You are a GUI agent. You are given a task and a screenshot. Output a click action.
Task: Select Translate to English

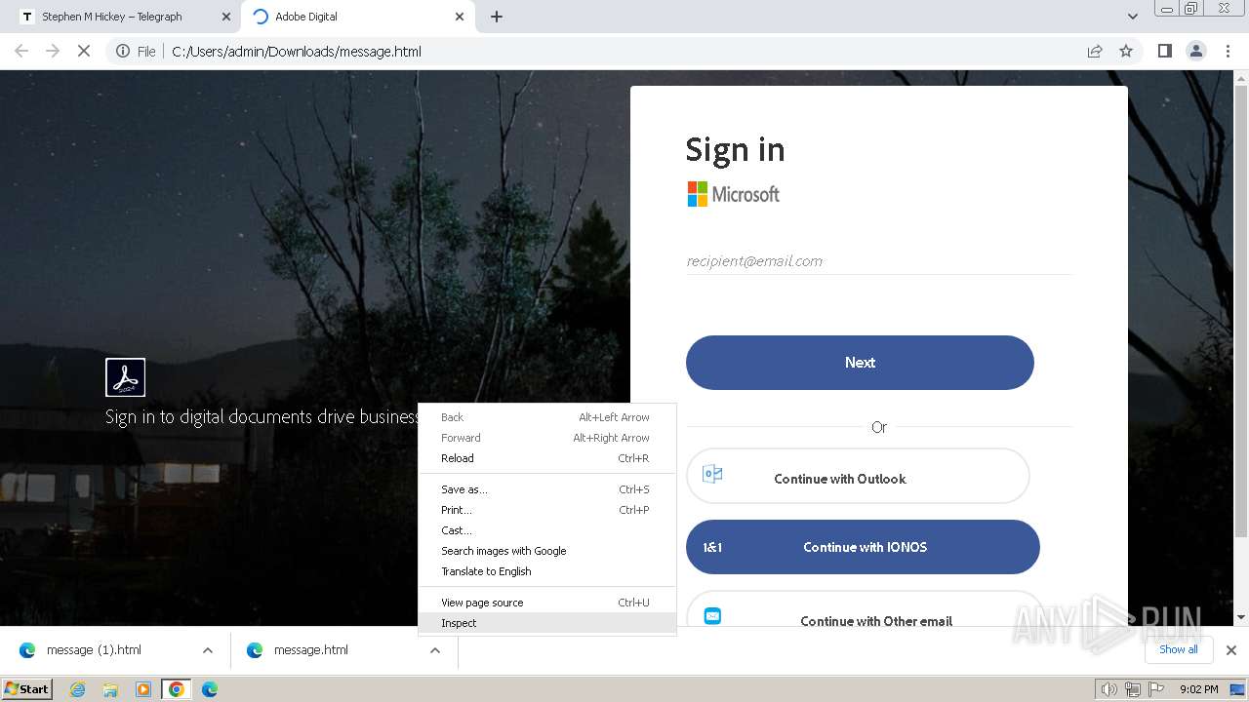coord(546,571)
